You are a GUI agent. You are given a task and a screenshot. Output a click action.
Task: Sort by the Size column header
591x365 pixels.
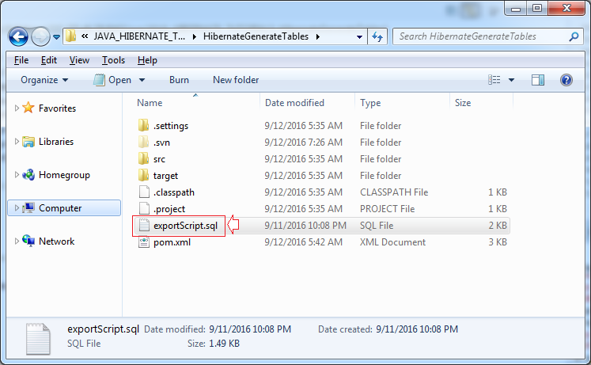[463, 103]
